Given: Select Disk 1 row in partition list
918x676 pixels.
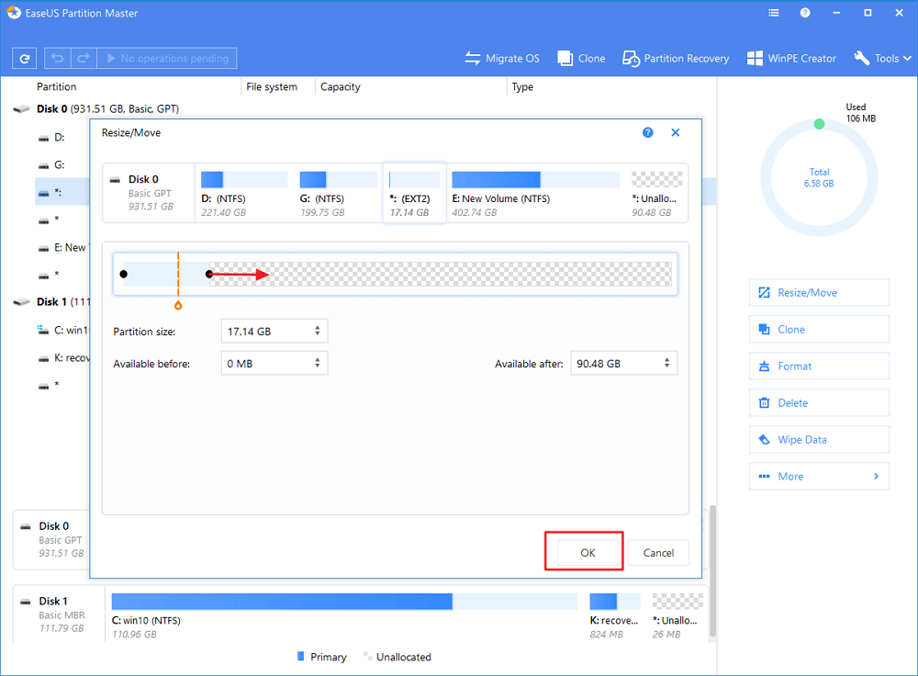Looking at the screenshot, I should point(51,301).
